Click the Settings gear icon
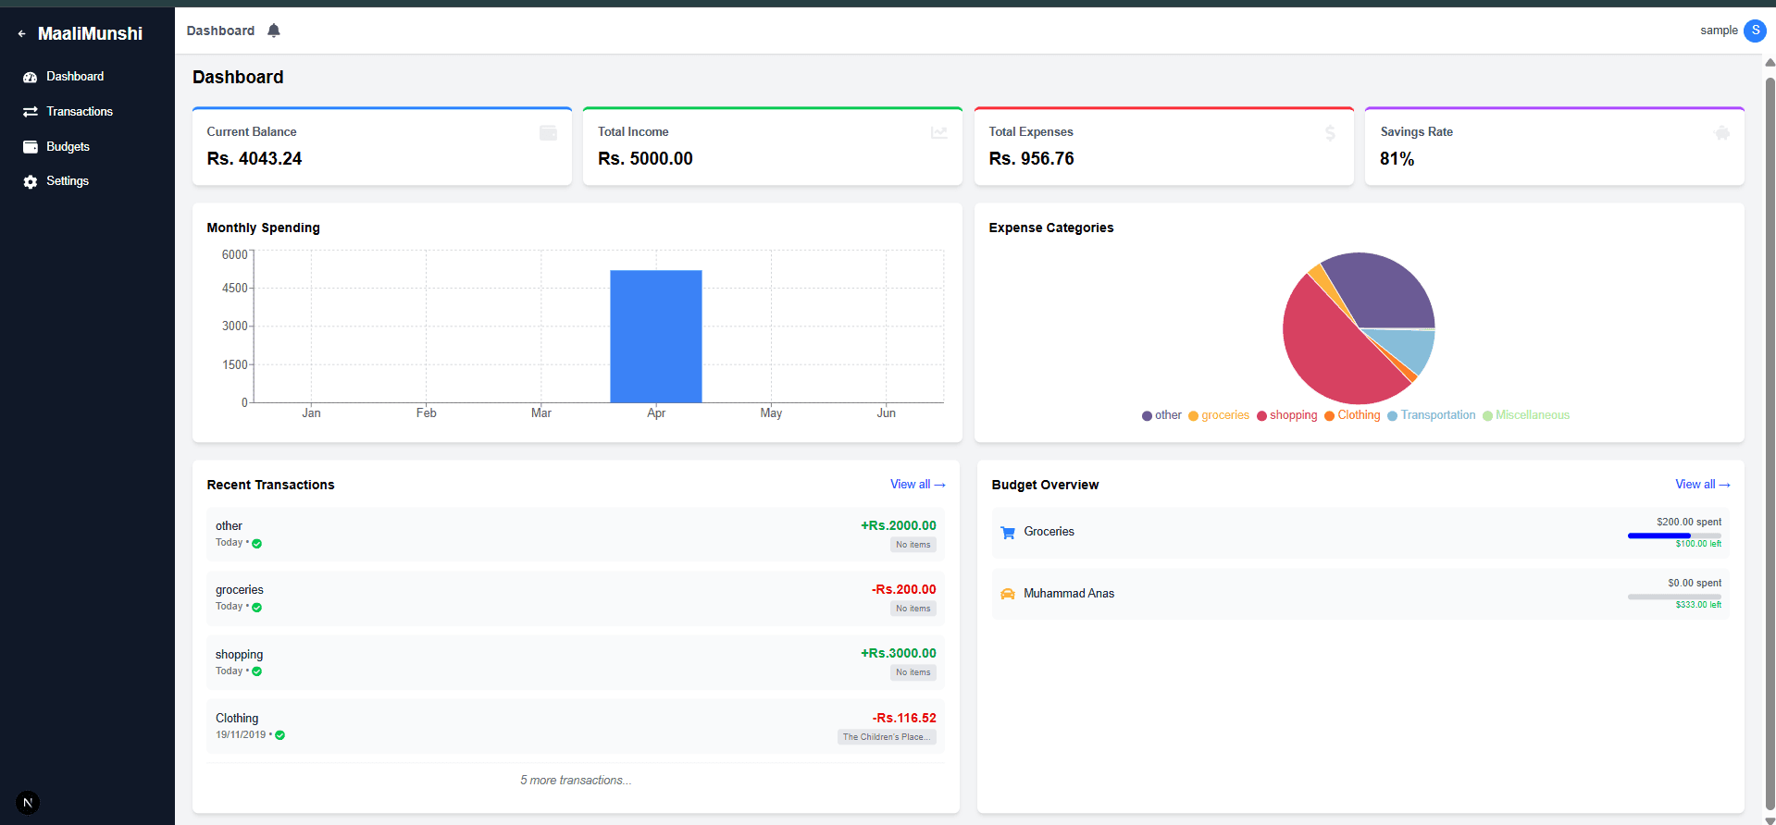This screenshot has height=825, width=1776. tap(31, 181)
